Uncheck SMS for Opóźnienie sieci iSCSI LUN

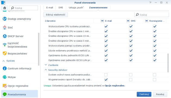[x=131, y=60]
